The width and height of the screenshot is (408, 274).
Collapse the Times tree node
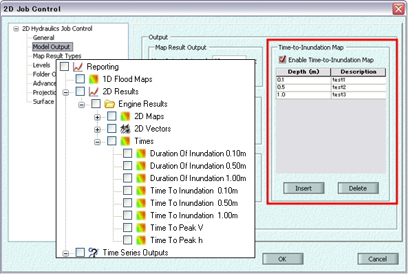pyautogui.click(x=97, y=142)
